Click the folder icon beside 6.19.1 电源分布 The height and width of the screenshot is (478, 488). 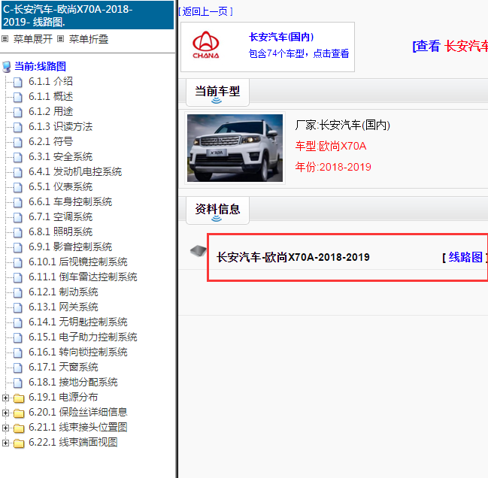coord(19,398)
